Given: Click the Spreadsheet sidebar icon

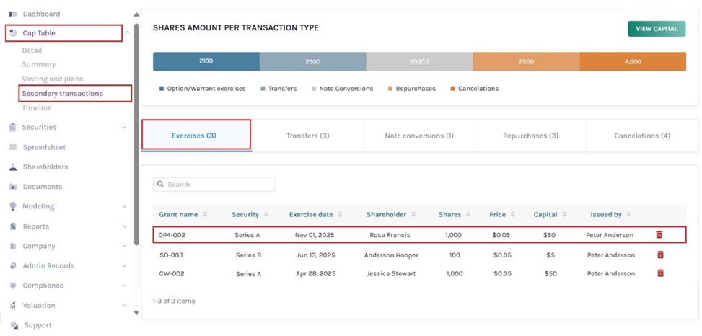Looking at the screenshot, I should pyautogui.click(x=13, y=147).
